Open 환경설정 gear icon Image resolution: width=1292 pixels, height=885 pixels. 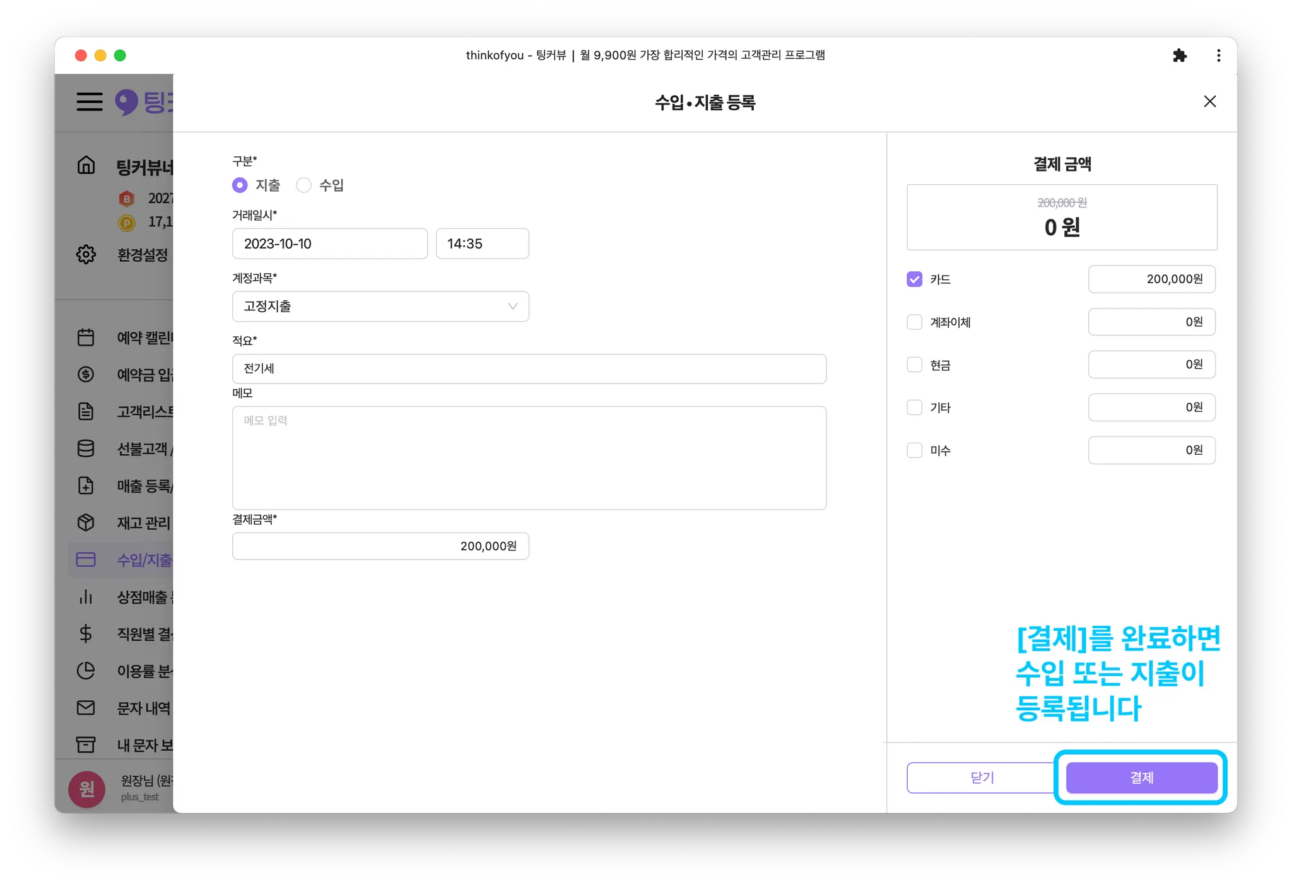[86, 254]
